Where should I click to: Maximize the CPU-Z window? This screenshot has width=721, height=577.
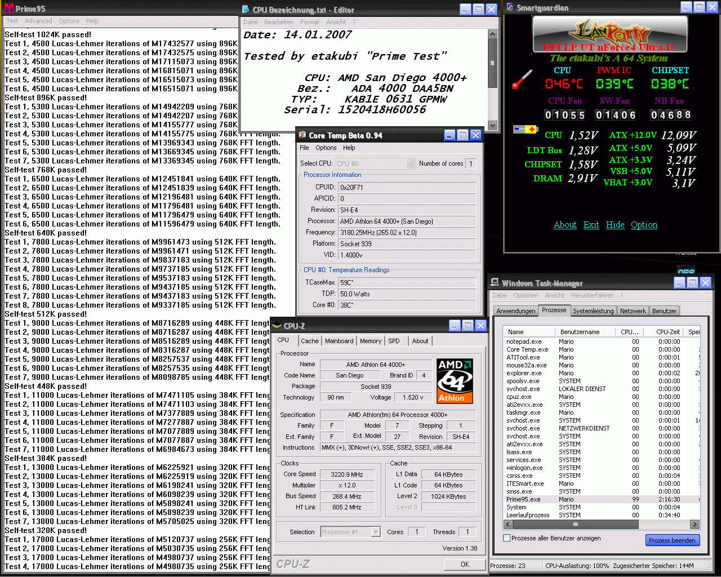468,325
